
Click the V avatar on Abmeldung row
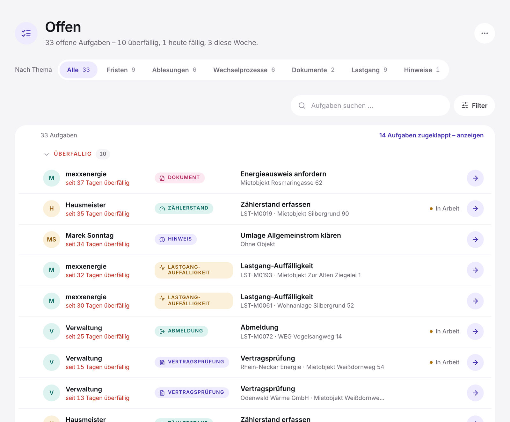(51, 331)
